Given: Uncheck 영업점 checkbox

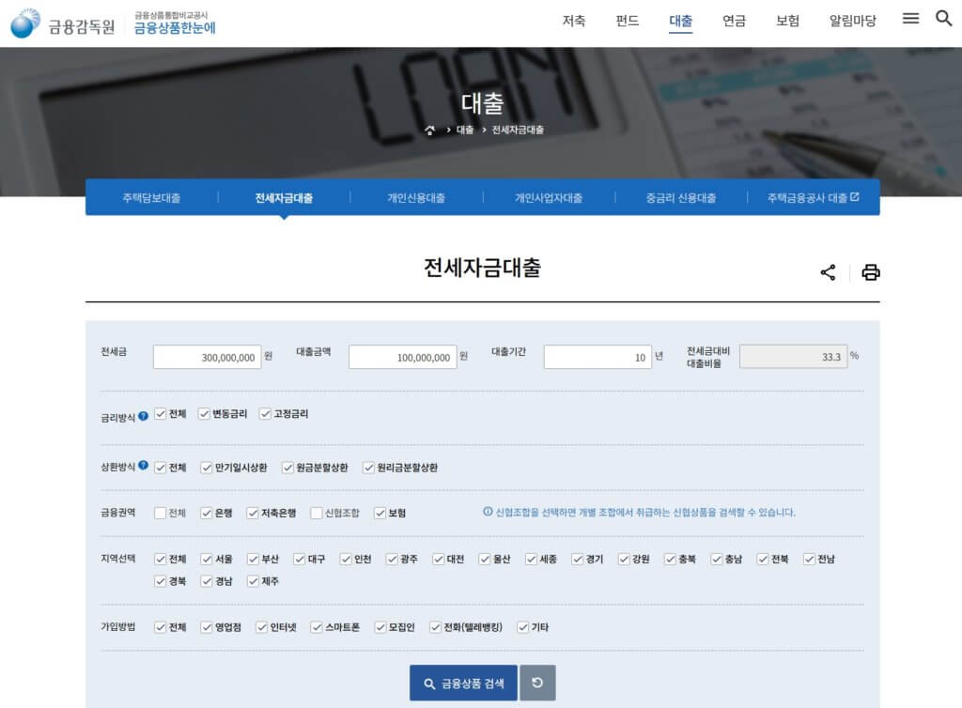Looking at the screenshot, I should click(206, 627).
